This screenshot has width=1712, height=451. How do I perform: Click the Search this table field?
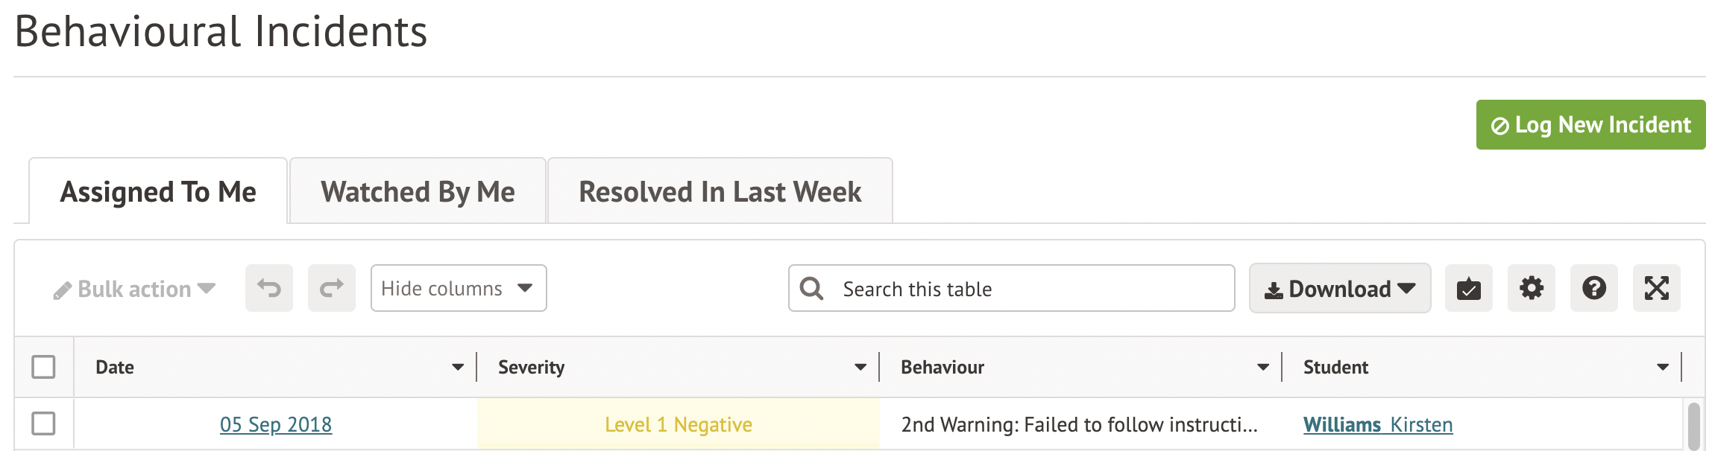click(1029, 289)
